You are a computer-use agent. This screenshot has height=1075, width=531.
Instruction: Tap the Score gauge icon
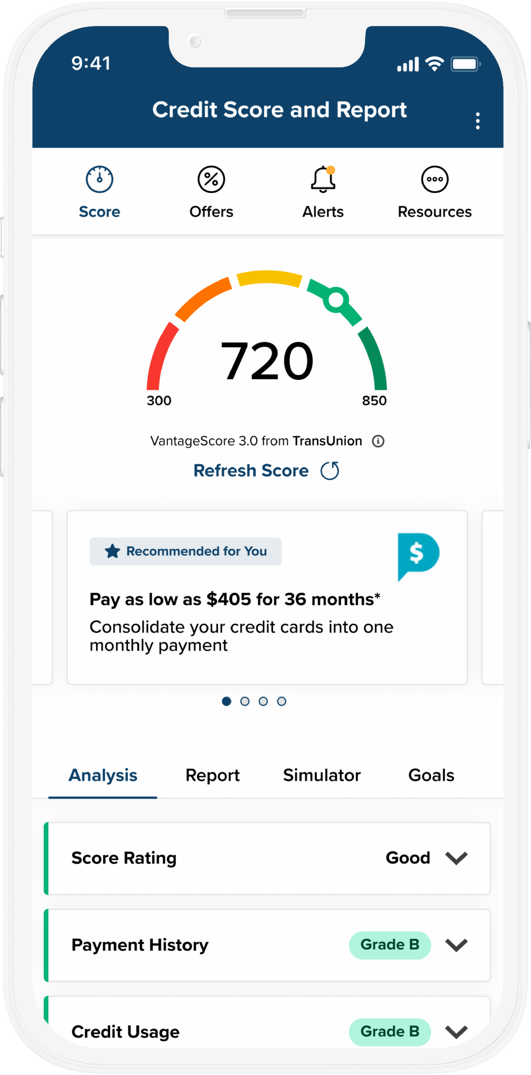tap(100, 180)
